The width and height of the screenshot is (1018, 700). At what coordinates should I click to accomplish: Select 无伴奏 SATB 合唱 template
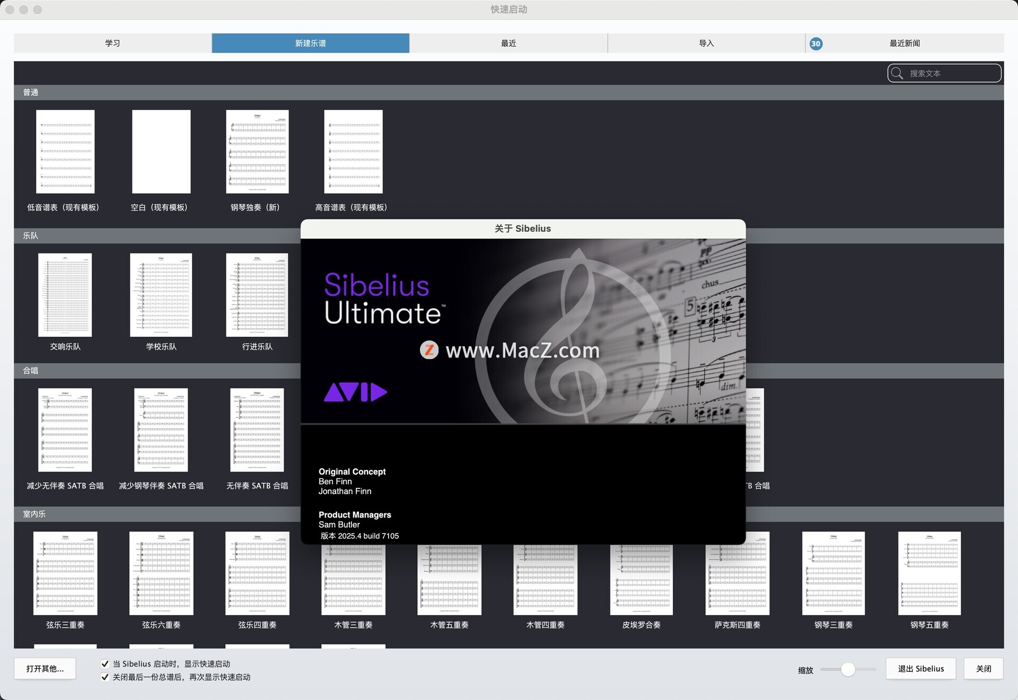[x=257, y=430]
